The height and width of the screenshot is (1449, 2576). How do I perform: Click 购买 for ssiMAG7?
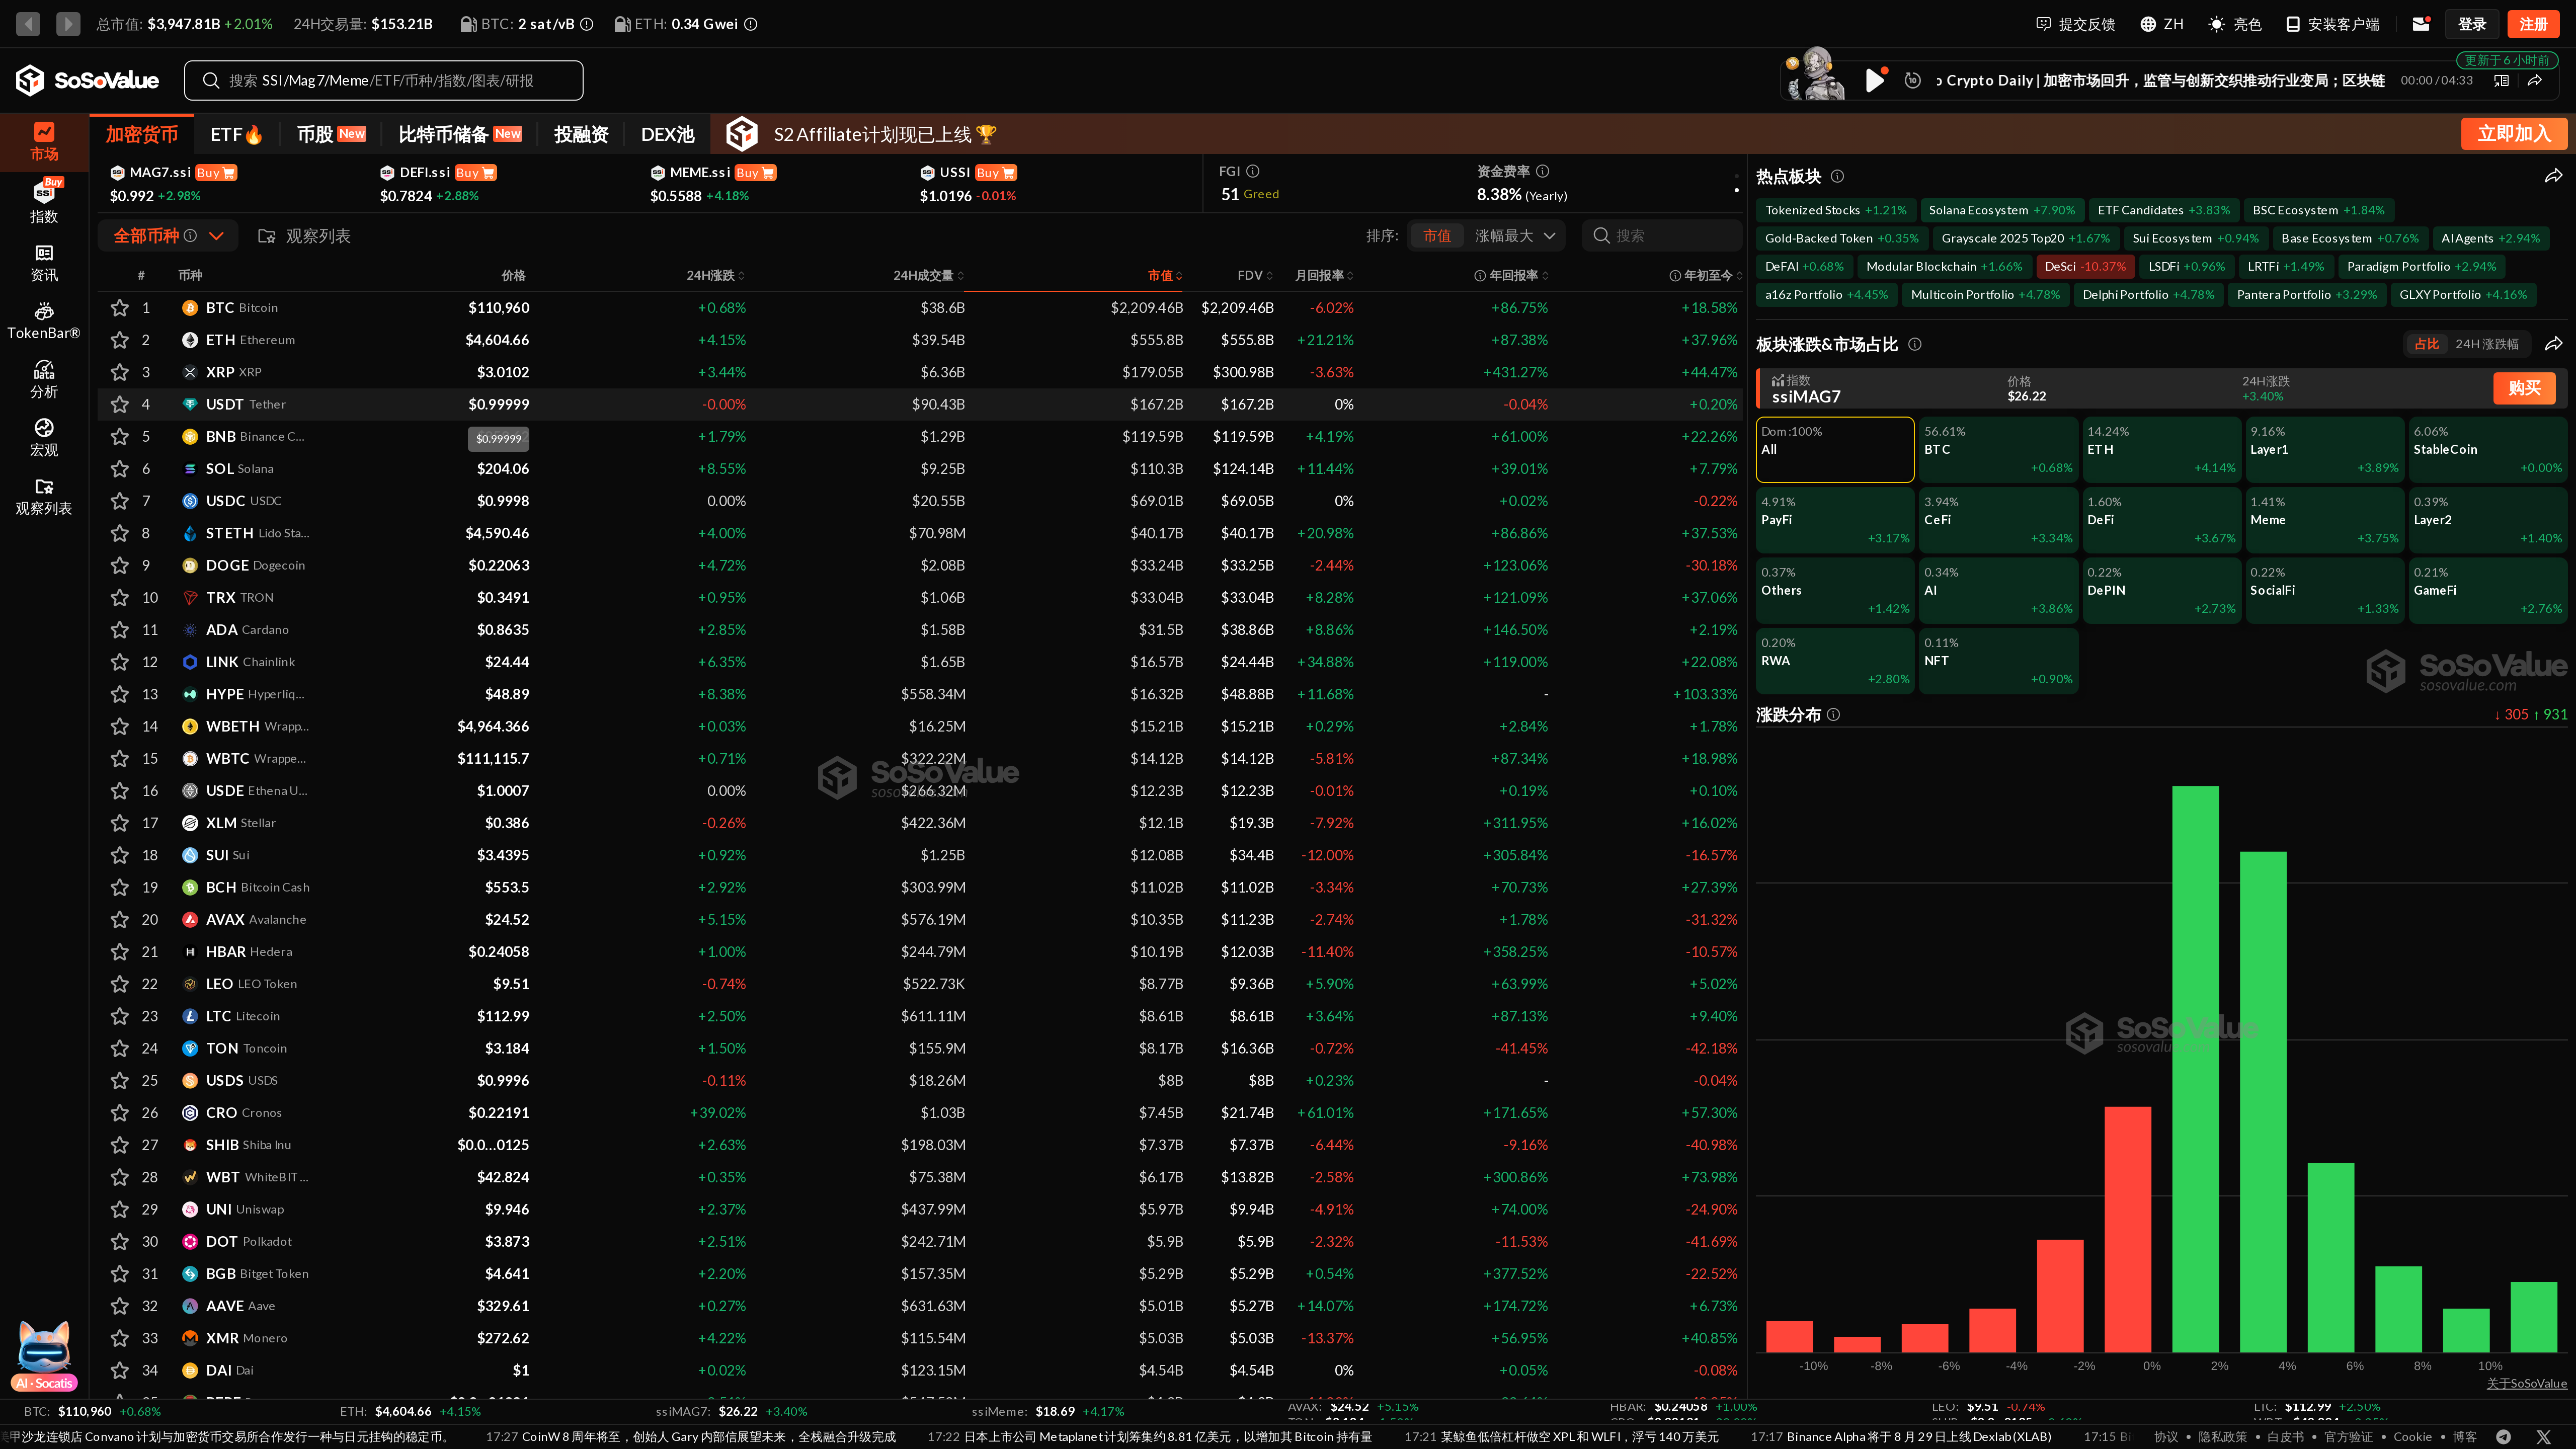tap(2524, 388)
